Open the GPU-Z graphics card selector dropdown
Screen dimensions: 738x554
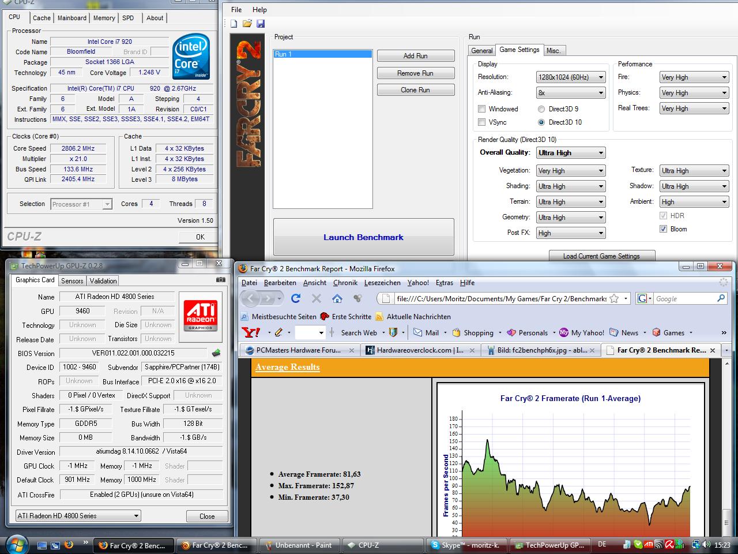pos(78,516)
